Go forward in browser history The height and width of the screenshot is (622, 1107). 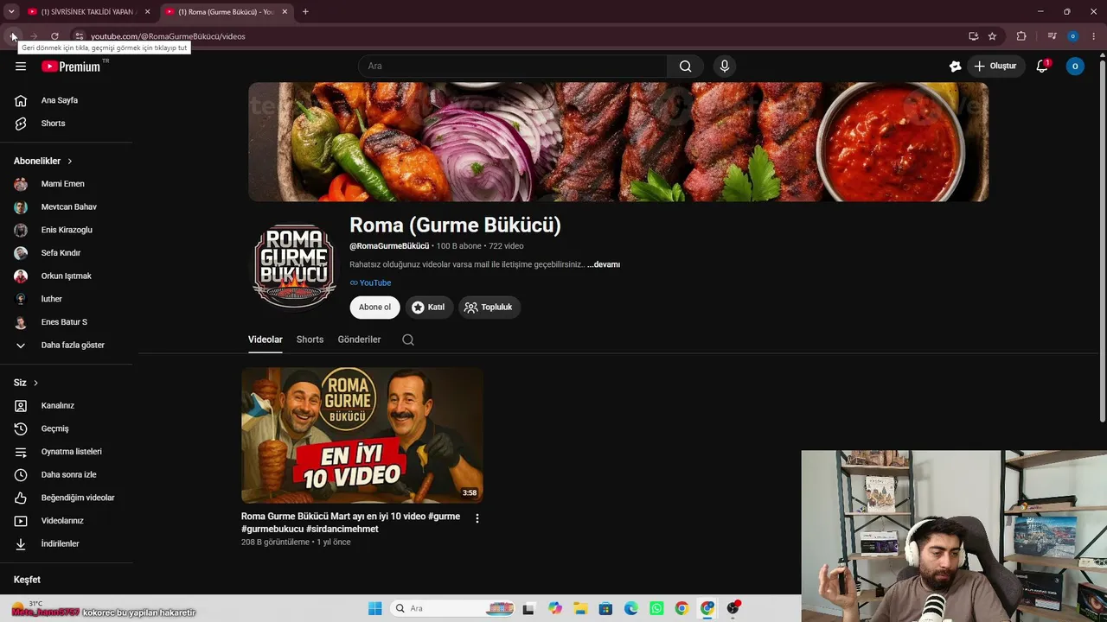[x=34, y=36]
